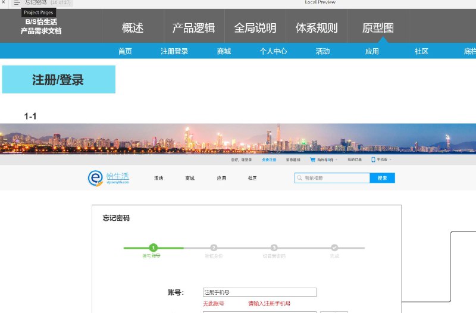Select 商城 in blue submenu
The height and width of the screenshot is (313, 476).
(x=224, y=51)
